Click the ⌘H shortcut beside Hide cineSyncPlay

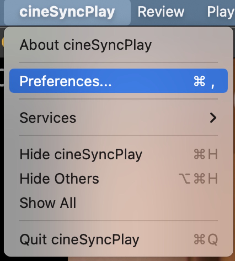pos(205,154)
